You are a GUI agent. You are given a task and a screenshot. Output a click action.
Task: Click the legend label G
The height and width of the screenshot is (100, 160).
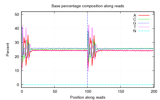[x=135, y=23]
